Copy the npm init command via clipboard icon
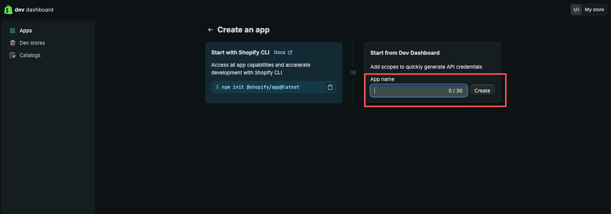 point(330,87)
